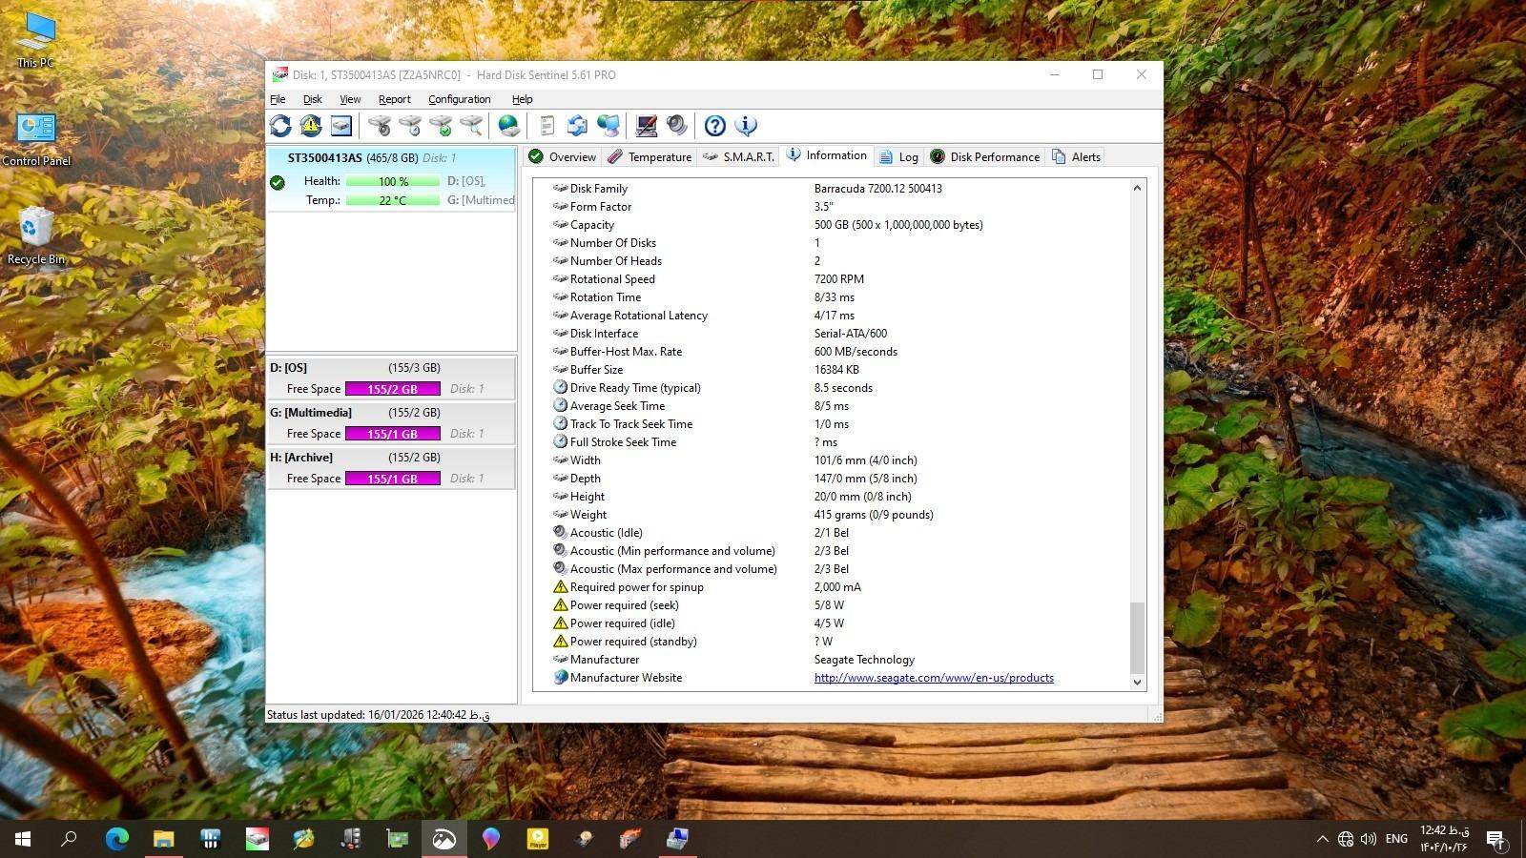Click the speaker sound toolbar icon
The image size is (1526, 858).
click(x=677, y=126)
